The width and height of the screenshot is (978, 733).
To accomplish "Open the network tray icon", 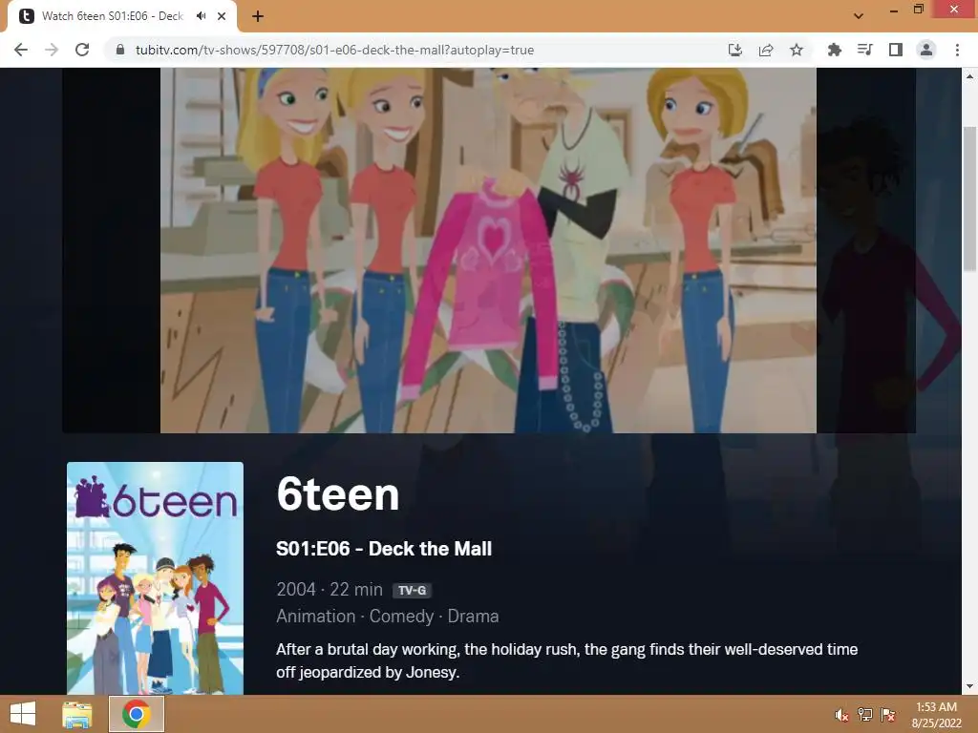I will click(865, 715).
